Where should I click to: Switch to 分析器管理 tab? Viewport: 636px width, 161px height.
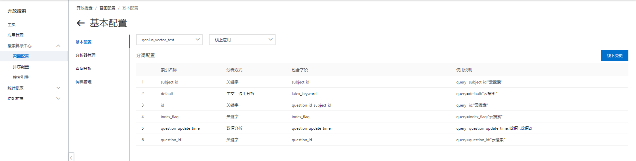[x=86, y=55]
